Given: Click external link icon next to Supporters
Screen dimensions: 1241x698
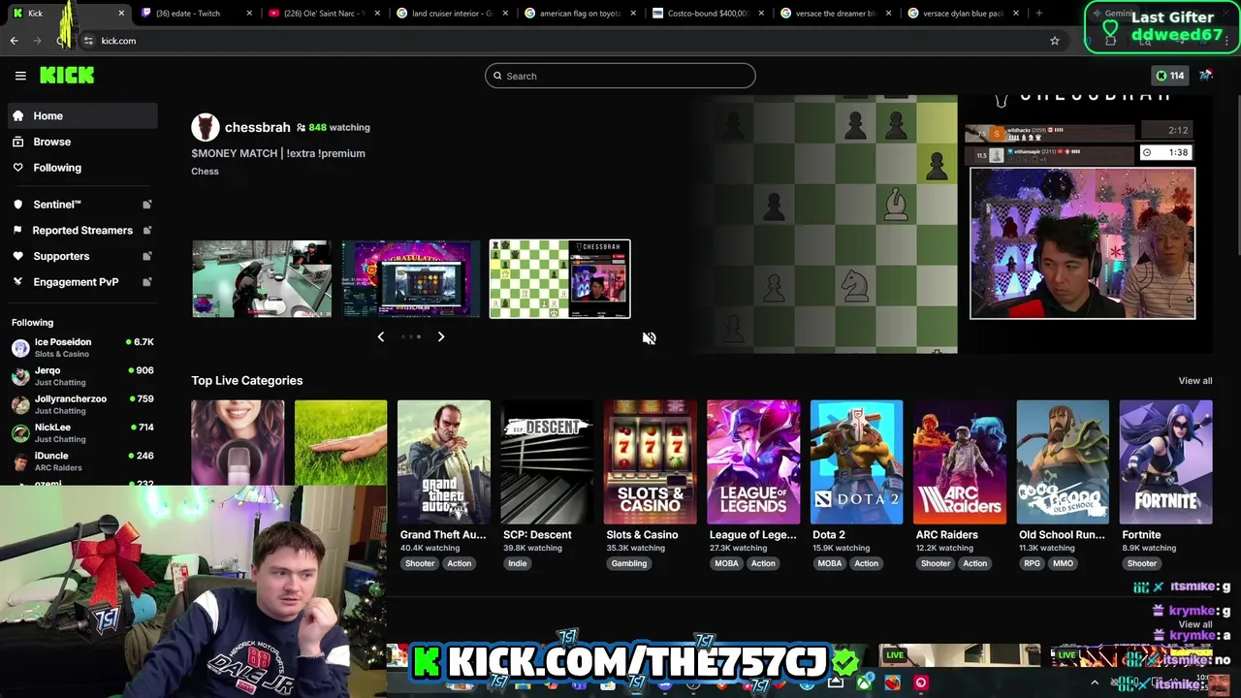Looking at the screenshot, I should point(147,256).
